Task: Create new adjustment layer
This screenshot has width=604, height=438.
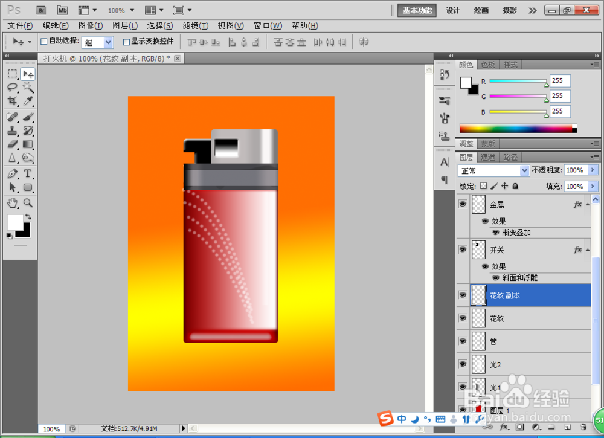Action: pos(535,427)
